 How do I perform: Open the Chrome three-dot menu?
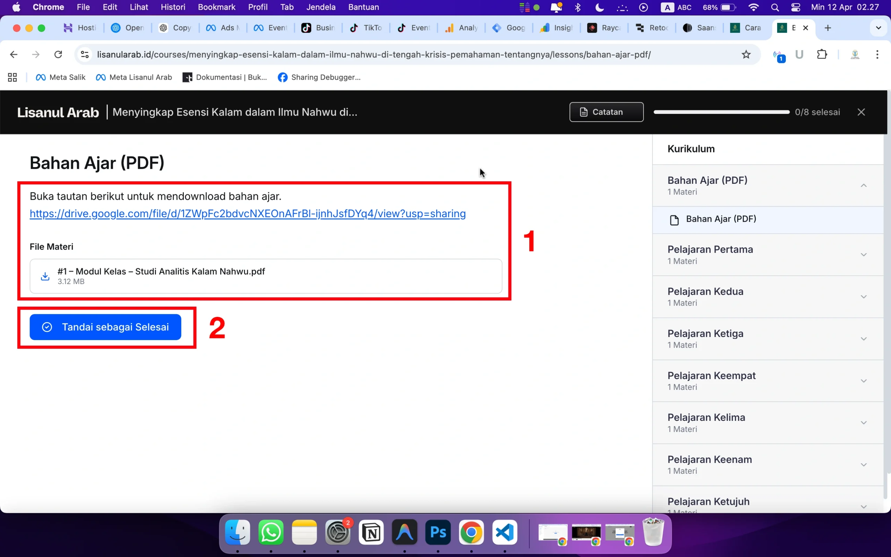click(x=877, y=55)
